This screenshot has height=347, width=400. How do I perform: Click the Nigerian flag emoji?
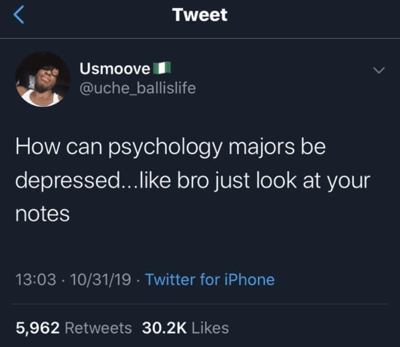click(x=162, y=68)
